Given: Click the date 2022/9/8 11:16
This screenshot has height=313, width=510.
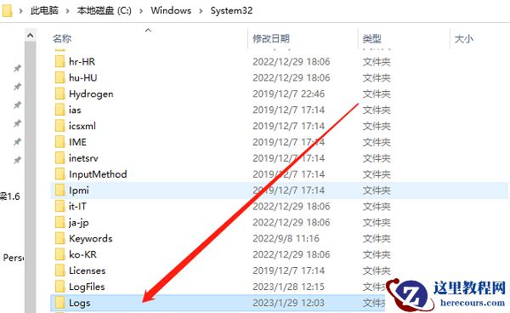Looking at the screenshot, I should [286, 238].
